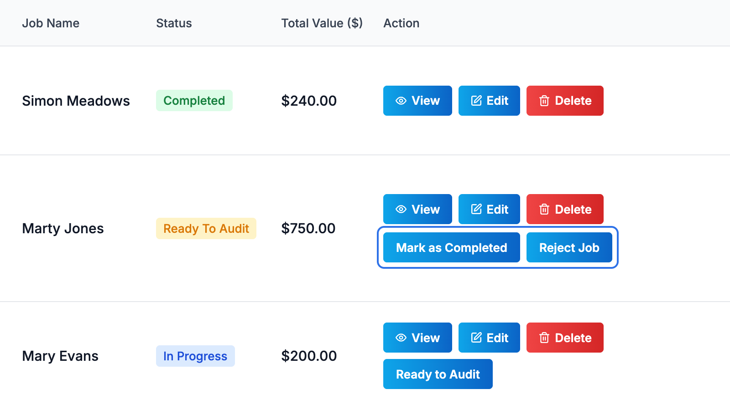Click the eye icon in Mary Evans' View button
The height and width of the screenshot is (410, 730).
pyautogui.click(x=401, y=338)
